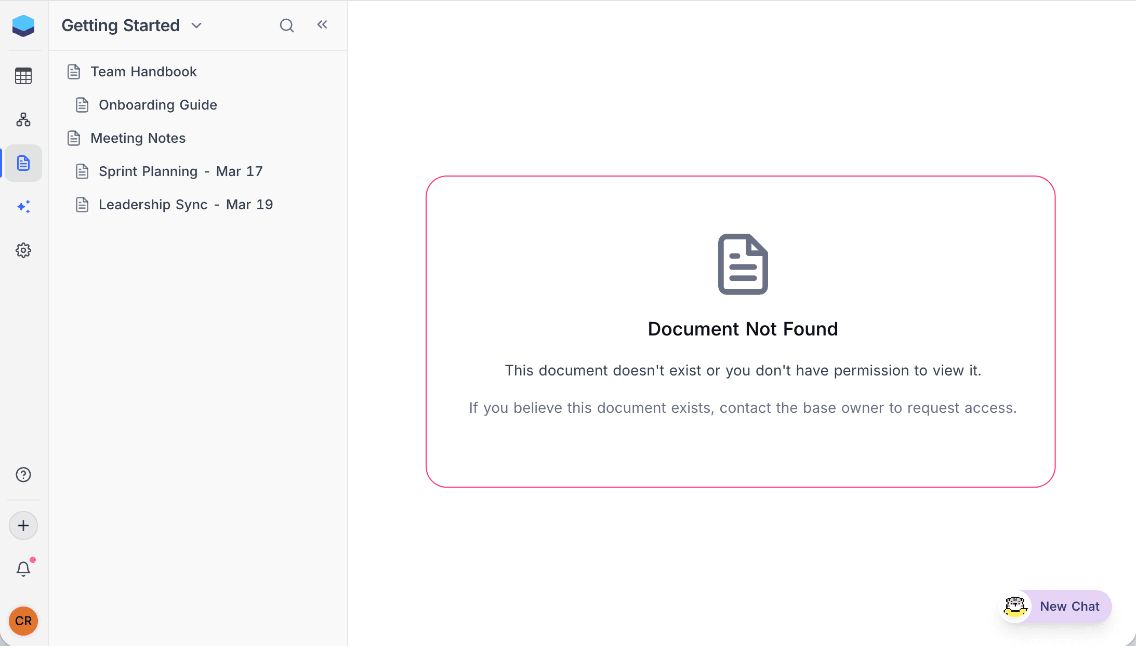Open Sprint Planning - Mar 17 document
Screen dimensions: 1136x646
coord(181,171)
